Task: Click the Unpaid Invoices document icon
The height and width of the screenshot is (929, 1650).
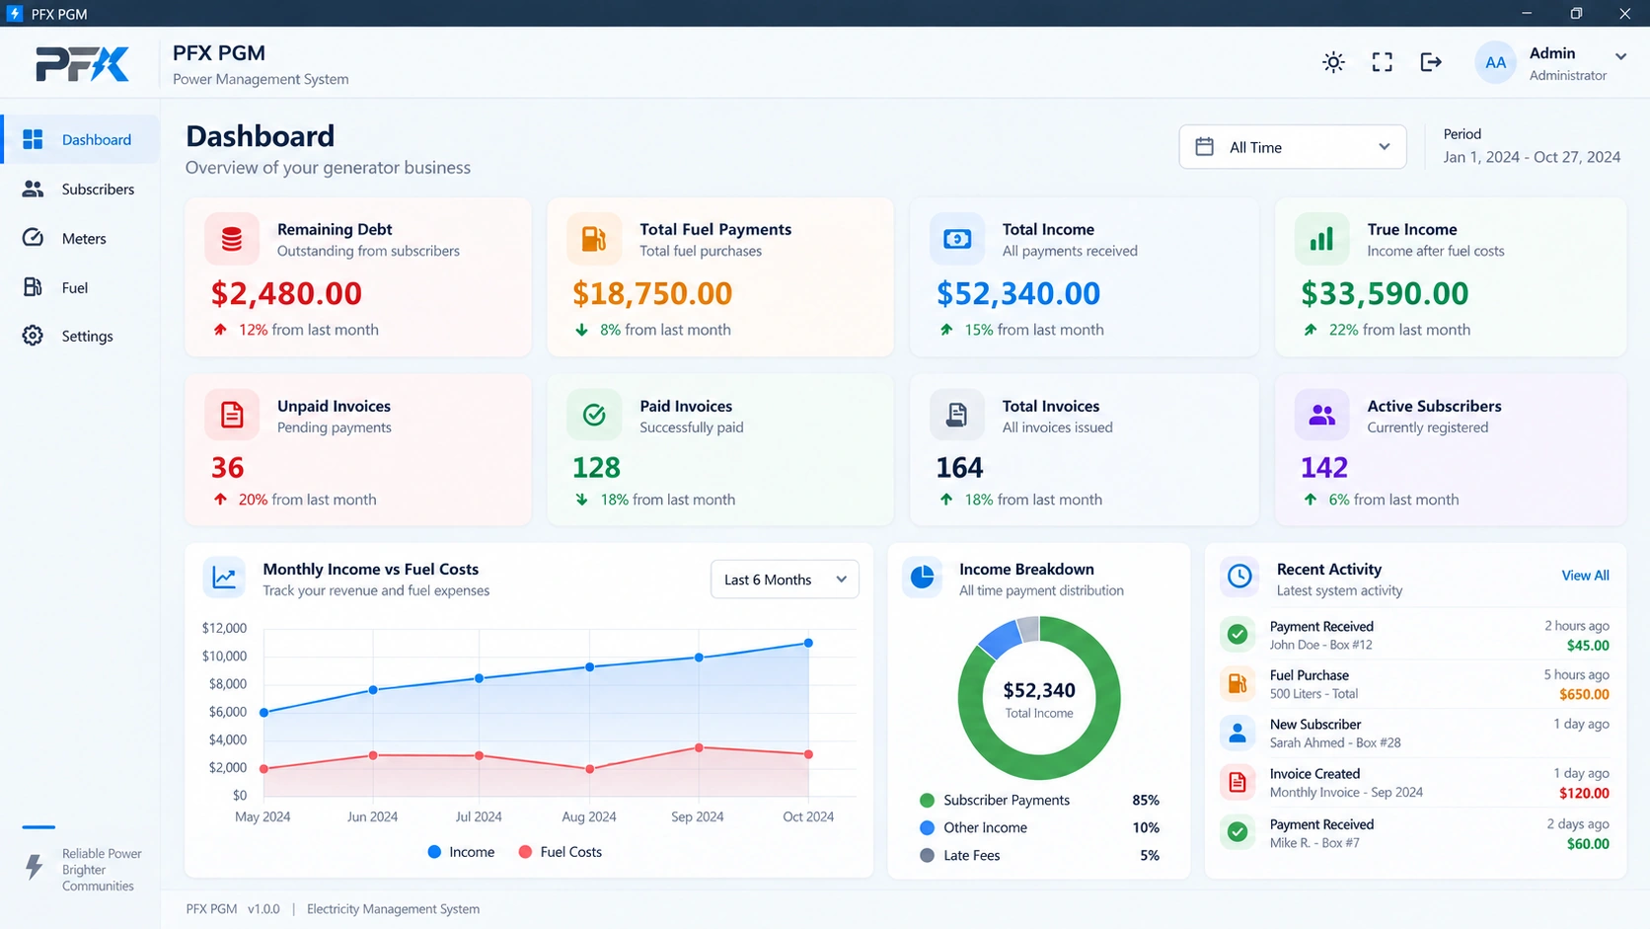Action: 232,415
